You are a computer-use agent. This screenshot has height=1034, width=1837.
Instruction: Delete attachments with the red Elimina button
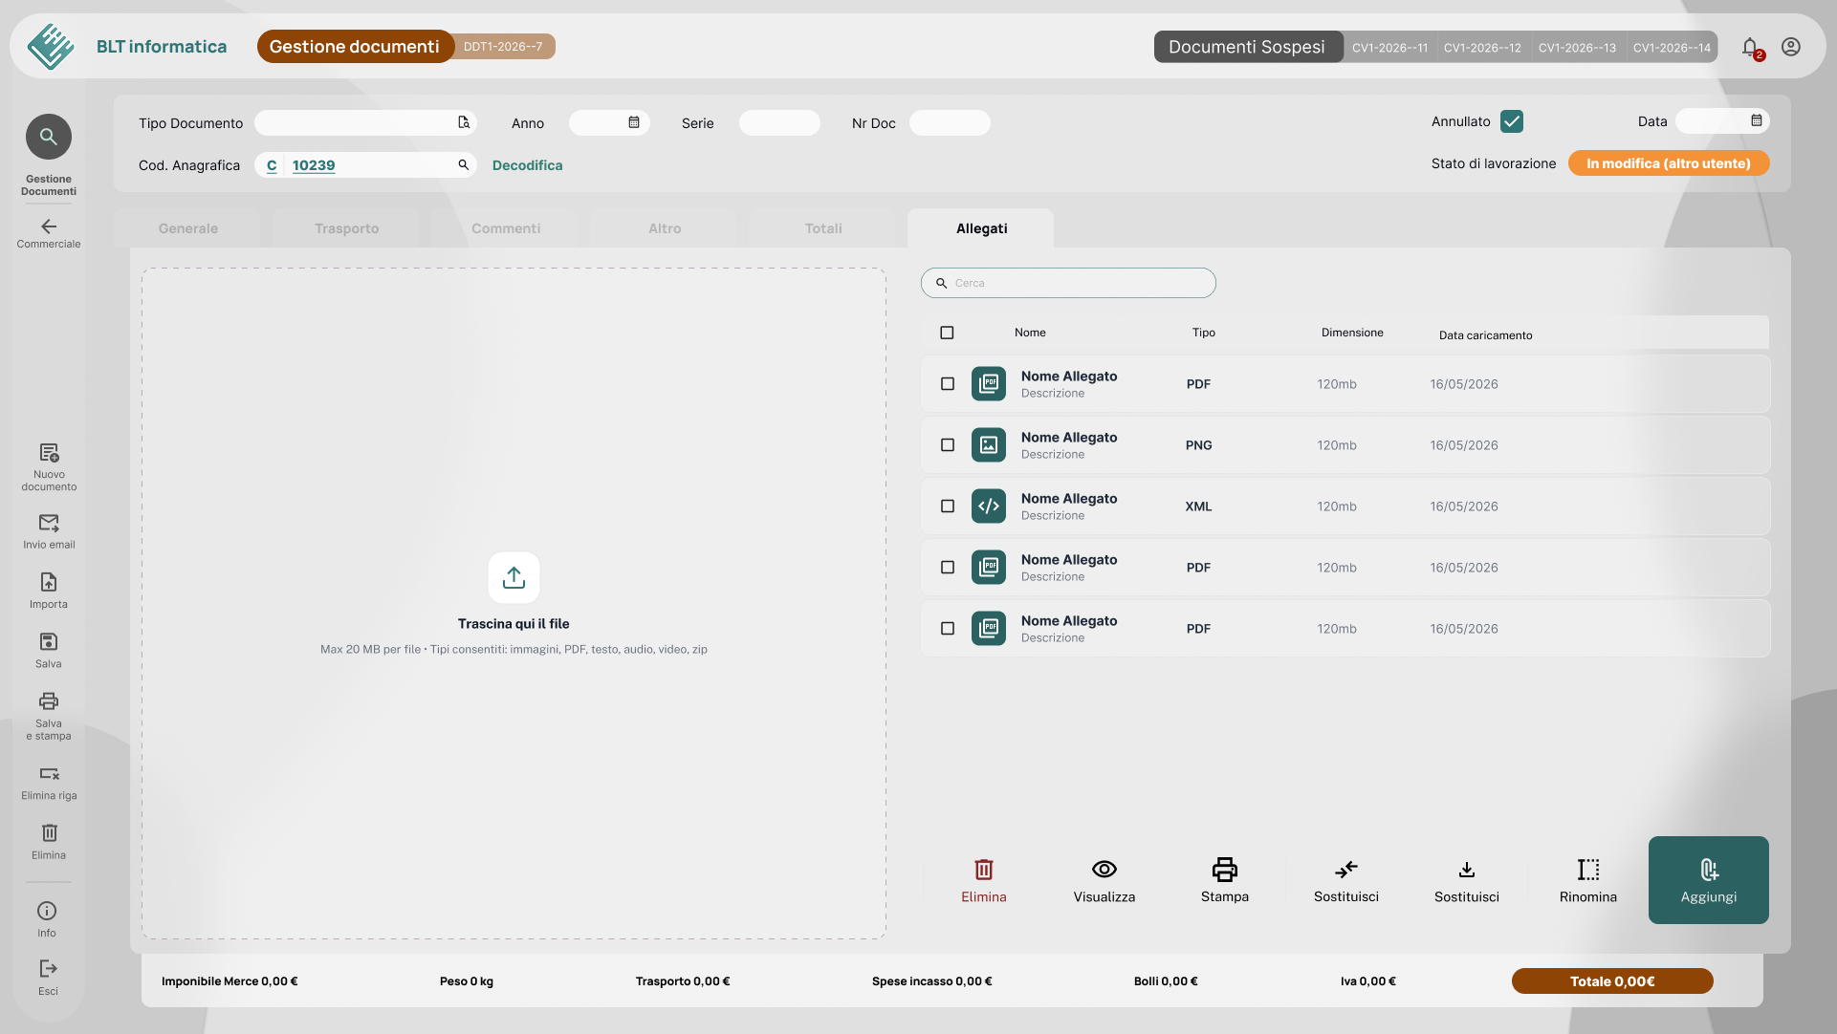click(x=984, y=880)
